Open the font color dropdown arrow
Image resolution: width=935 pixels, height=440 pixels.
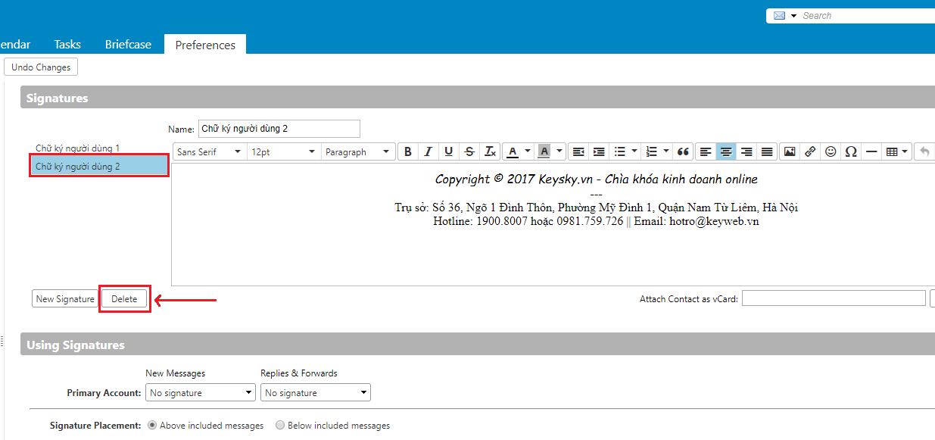[x=528, y=151]
